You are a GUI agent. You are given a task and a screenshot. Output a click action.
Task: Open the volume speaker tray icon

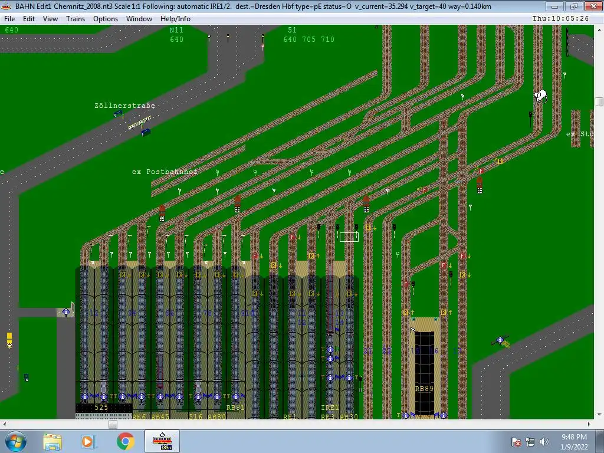(544, 442)
